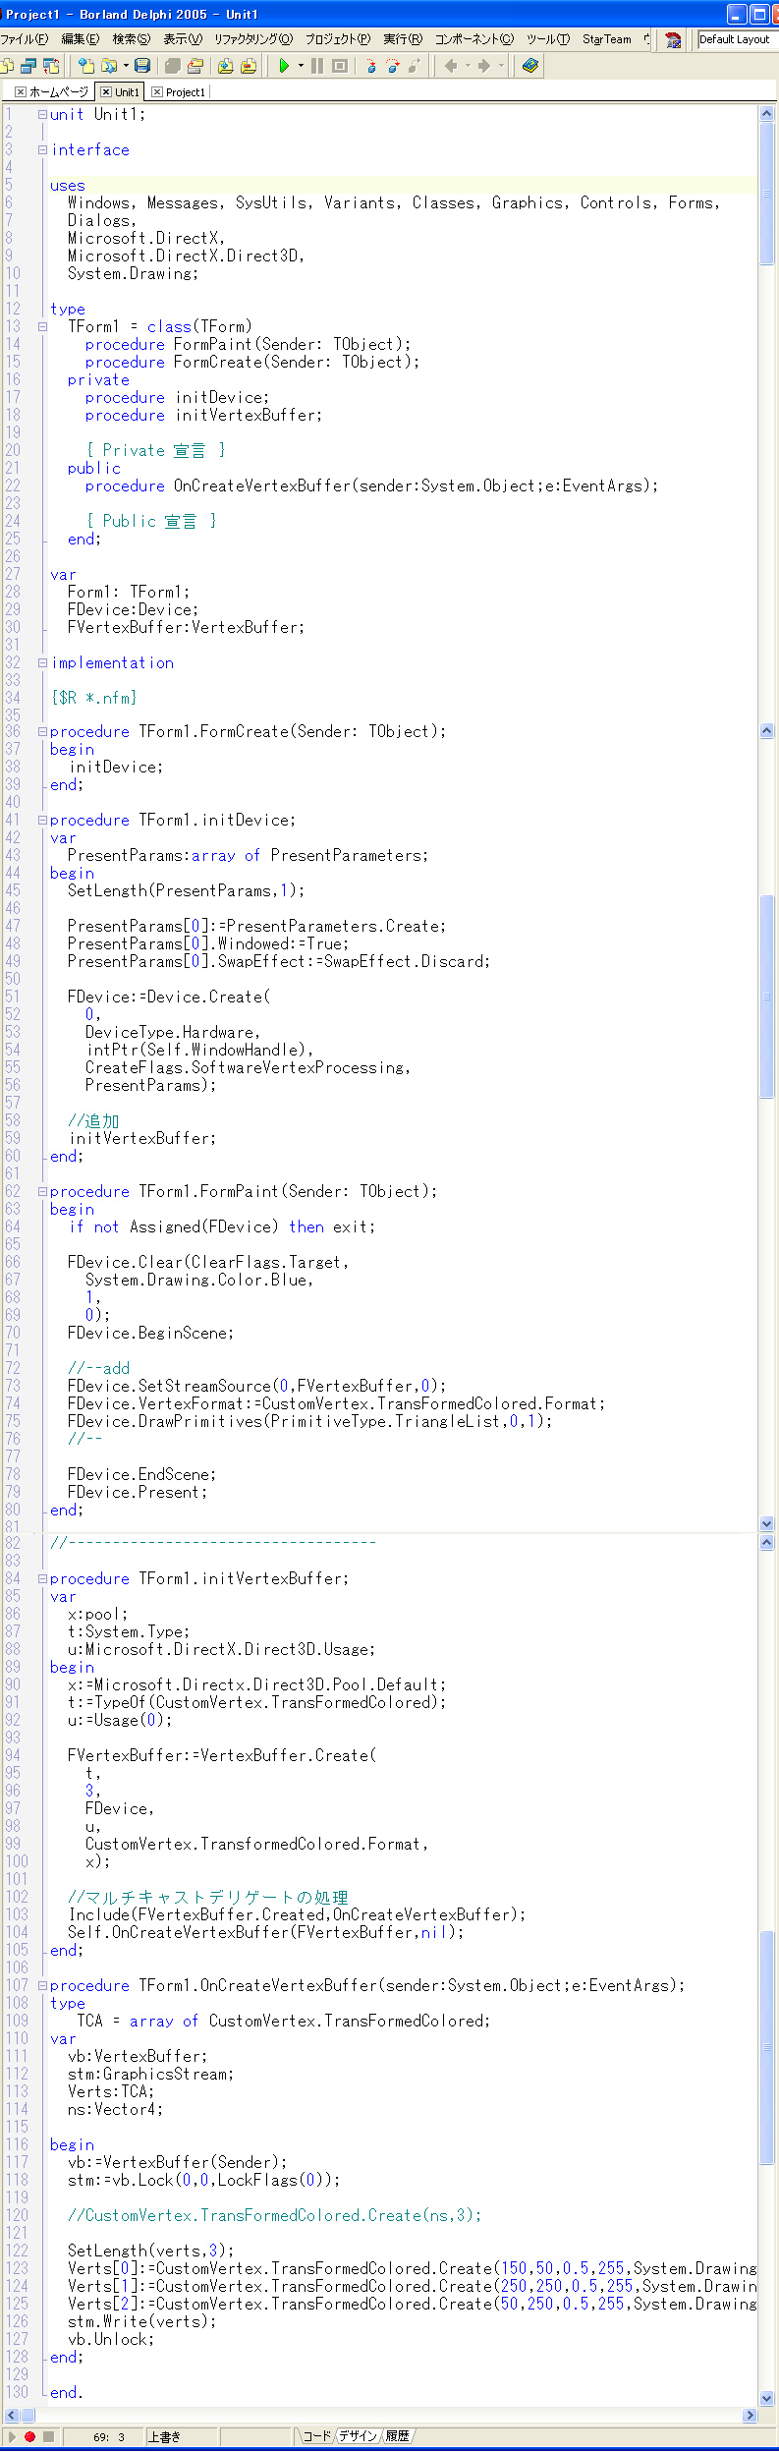Collapse the TForm1.FormPaint procedure fold

pyautogui.click(x=42, y=1191)
